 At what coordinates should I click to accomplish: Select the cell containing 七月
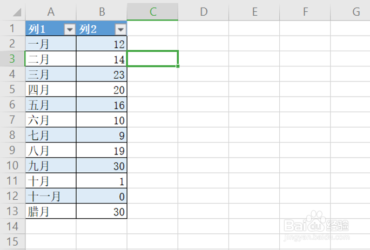(x=51, y=135)
